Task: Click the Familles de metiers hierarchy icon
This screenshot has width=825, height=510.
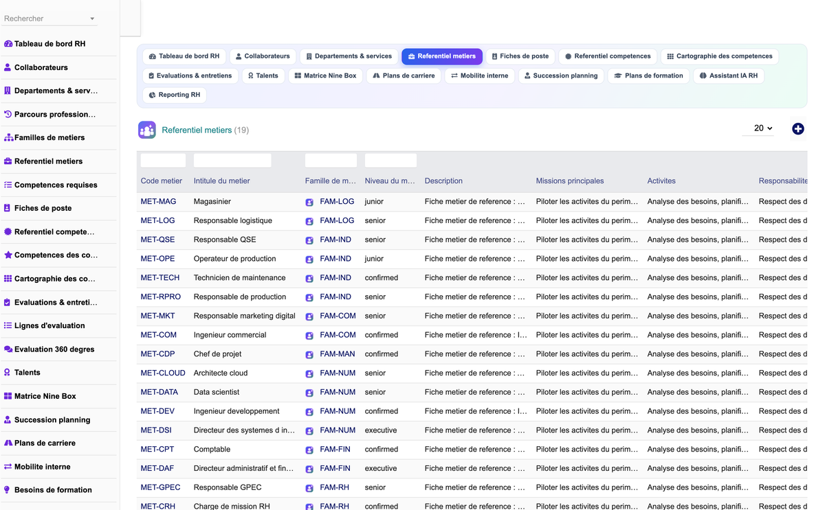Action: (8, 137)
